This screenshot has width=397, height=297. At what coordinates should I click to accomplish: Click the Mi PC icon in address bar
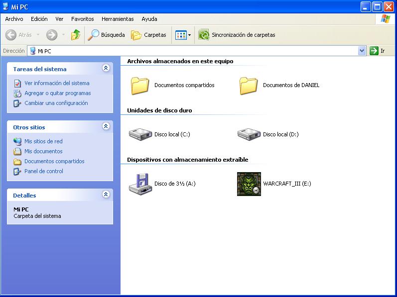click(x=32, y=51)
